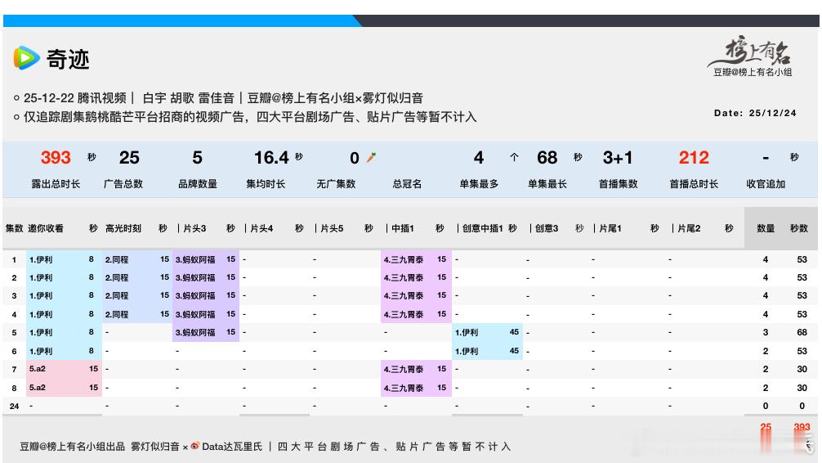Click the note starting 仅追踪剧集鹅桃酷芒
Image resolution: width=822 pixels, height=463 pixels.
pyautogui.click(x=249, y=116)
